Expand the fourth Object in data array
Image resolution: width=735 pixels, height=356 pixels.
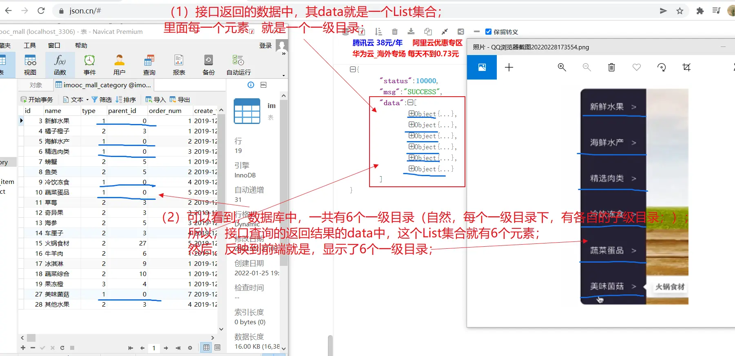pos(412,146)
